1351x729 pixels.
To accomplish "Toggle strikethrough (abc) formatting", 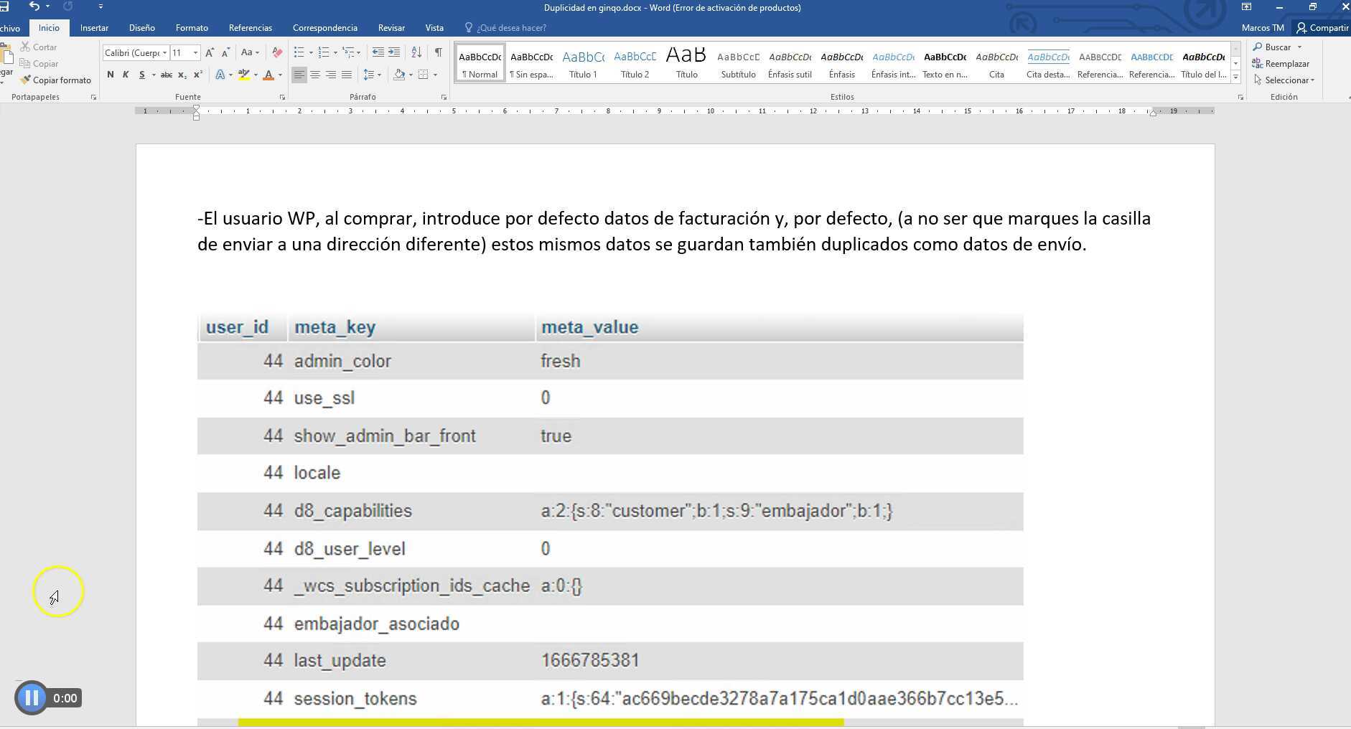I will tap(166, 75).
